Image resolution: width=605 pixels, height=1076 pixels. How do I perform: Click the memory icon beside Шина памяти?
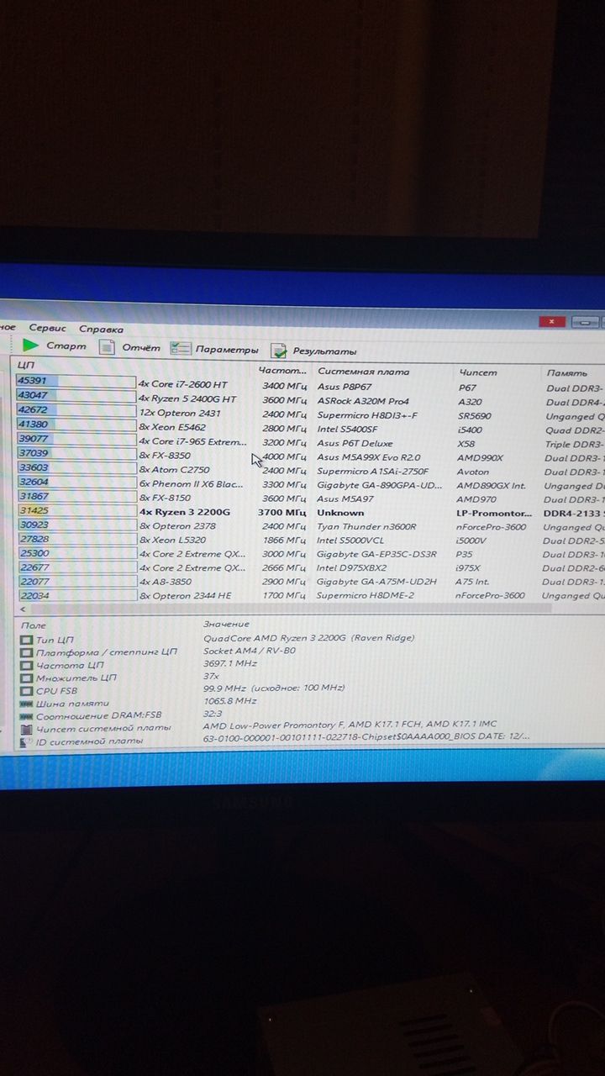(27, 703)
